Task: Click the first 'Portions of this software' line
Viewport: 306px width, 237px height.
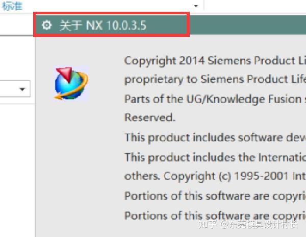Action: [214, 195]
